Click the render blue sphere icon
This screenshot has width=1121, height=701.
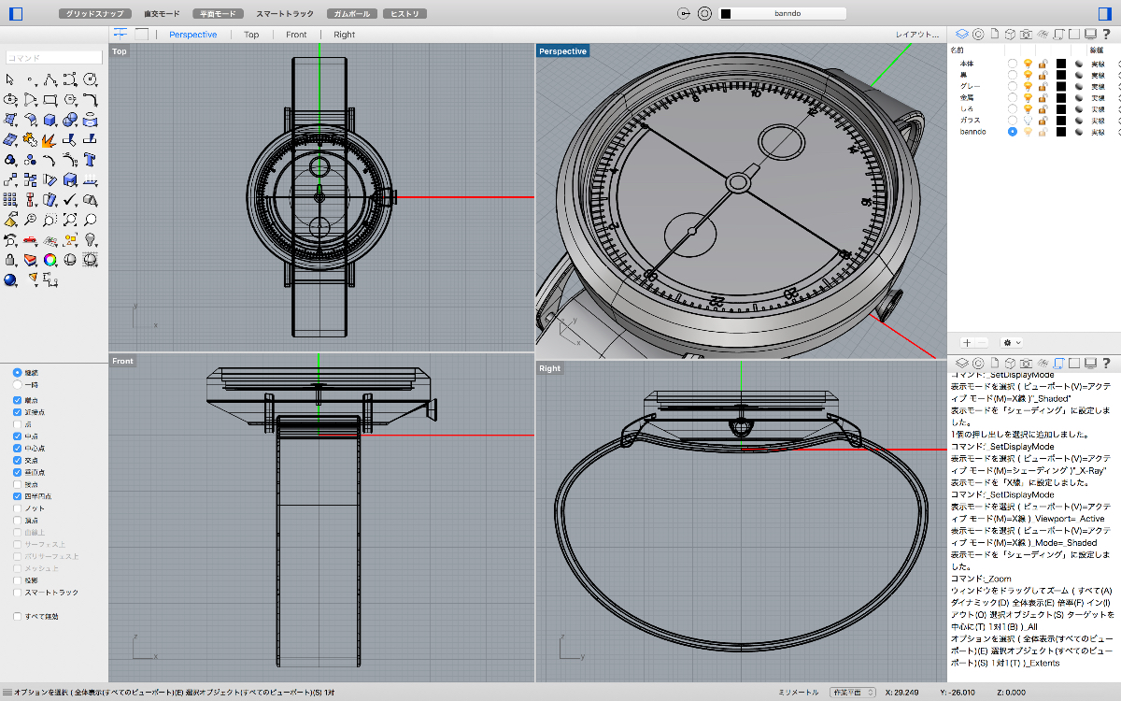(11, 279)
